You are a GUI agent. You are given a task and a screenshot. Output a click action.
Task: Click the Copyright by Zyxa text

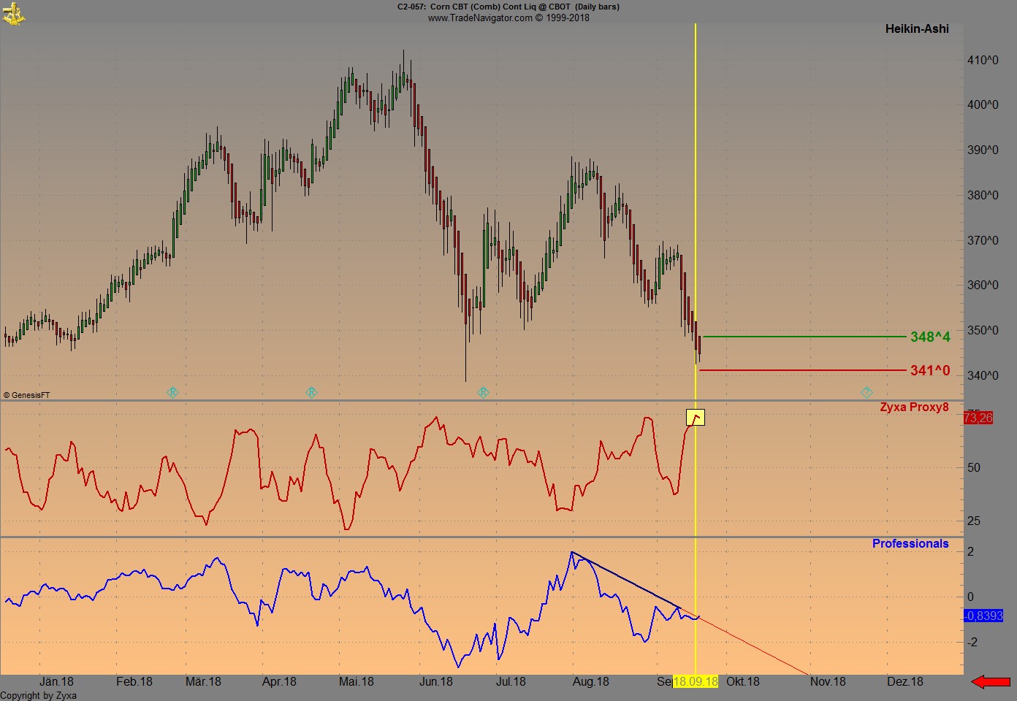click(38, 695)
